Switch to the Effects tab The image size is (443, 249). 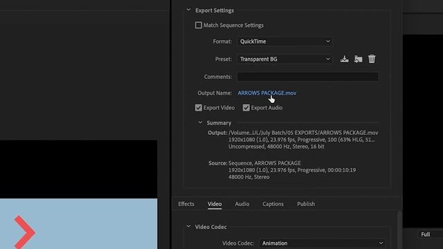pyautogui.click(x=186, y=204)
